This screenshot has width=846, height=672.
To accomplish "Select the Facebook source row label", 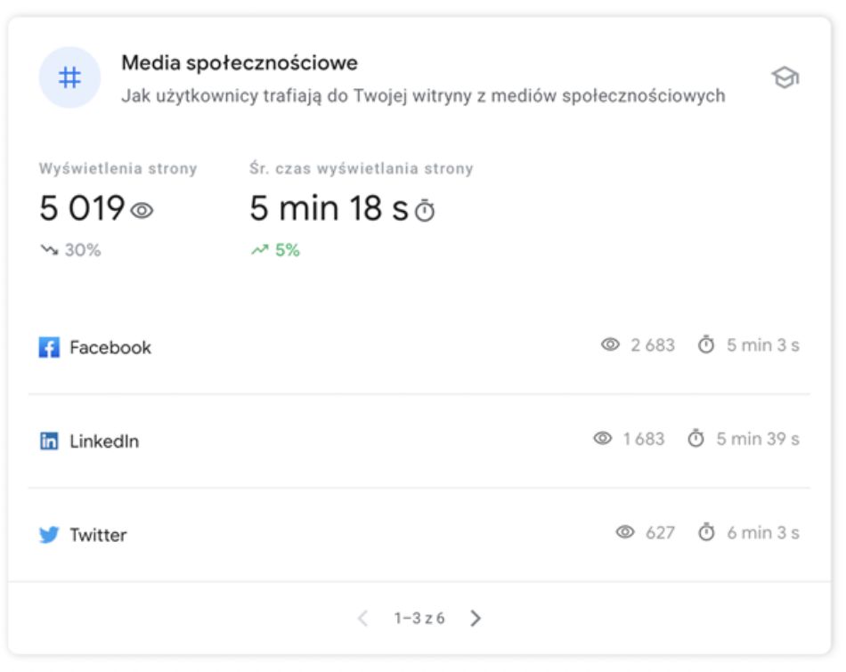I will 110,347.
